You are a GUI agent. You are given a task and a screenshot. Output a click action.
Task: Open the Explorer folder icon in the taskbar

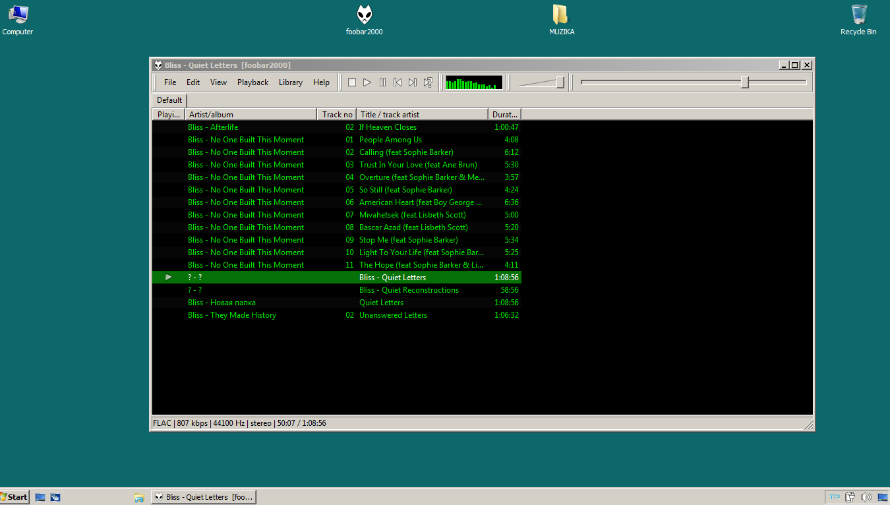(x=139, y=497)
